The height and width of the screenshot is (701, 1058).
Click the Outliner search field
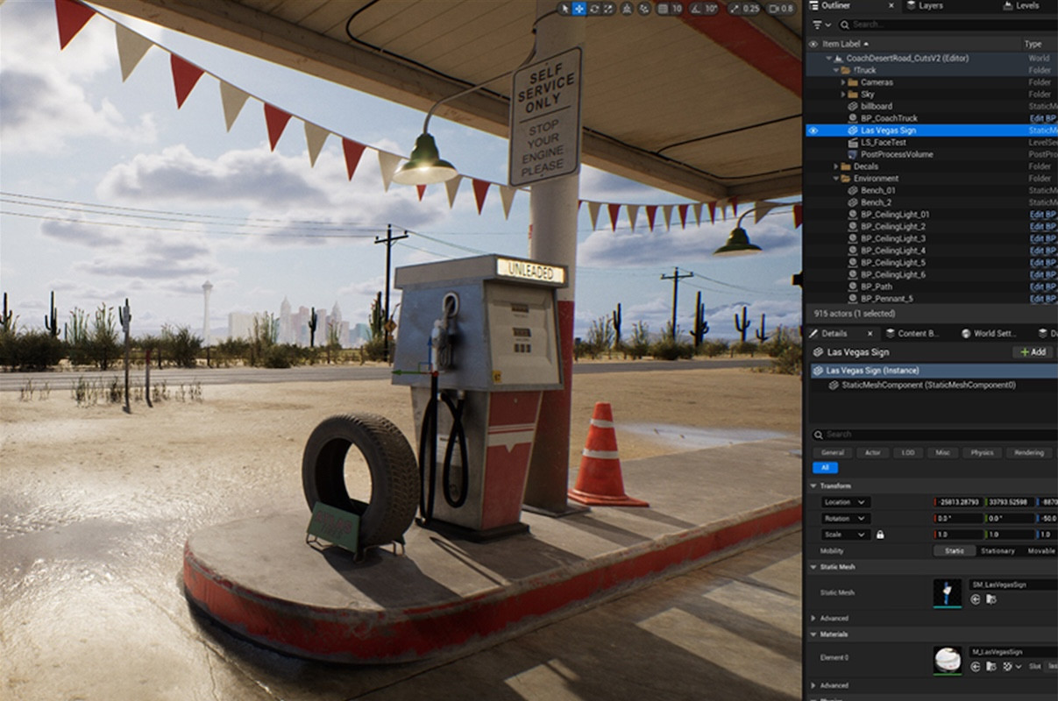coord(929,25)
